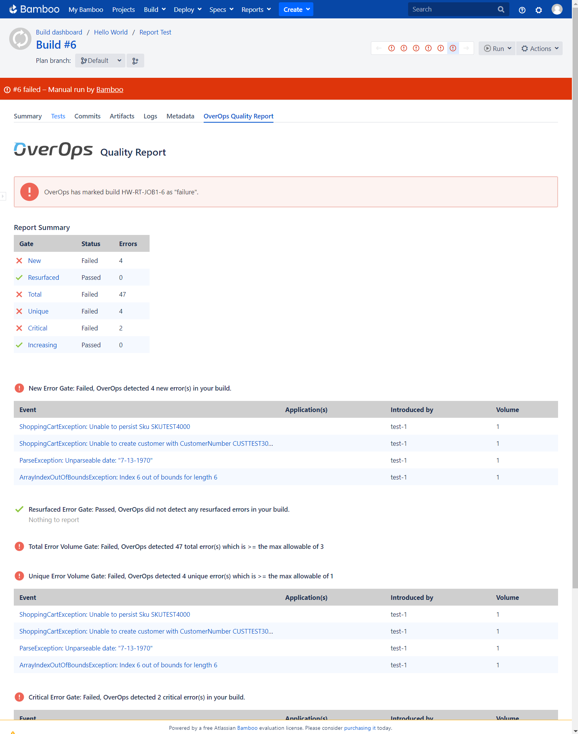The width and height of the screenshot is (578, 734).
Task: Open the Create dropdown button
Action: pyautogui.click(x=296, y=10)
